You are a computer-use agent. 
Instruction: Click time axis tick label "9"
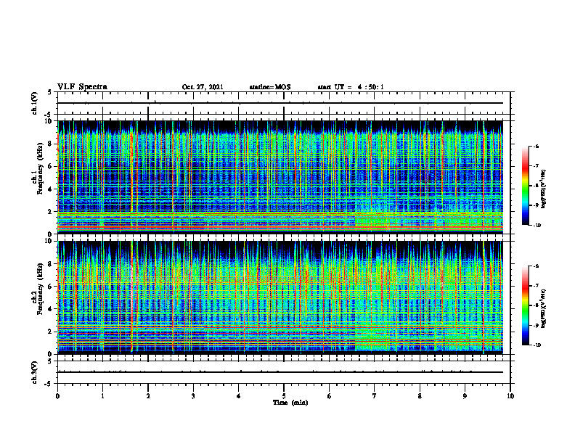(465, 396)
